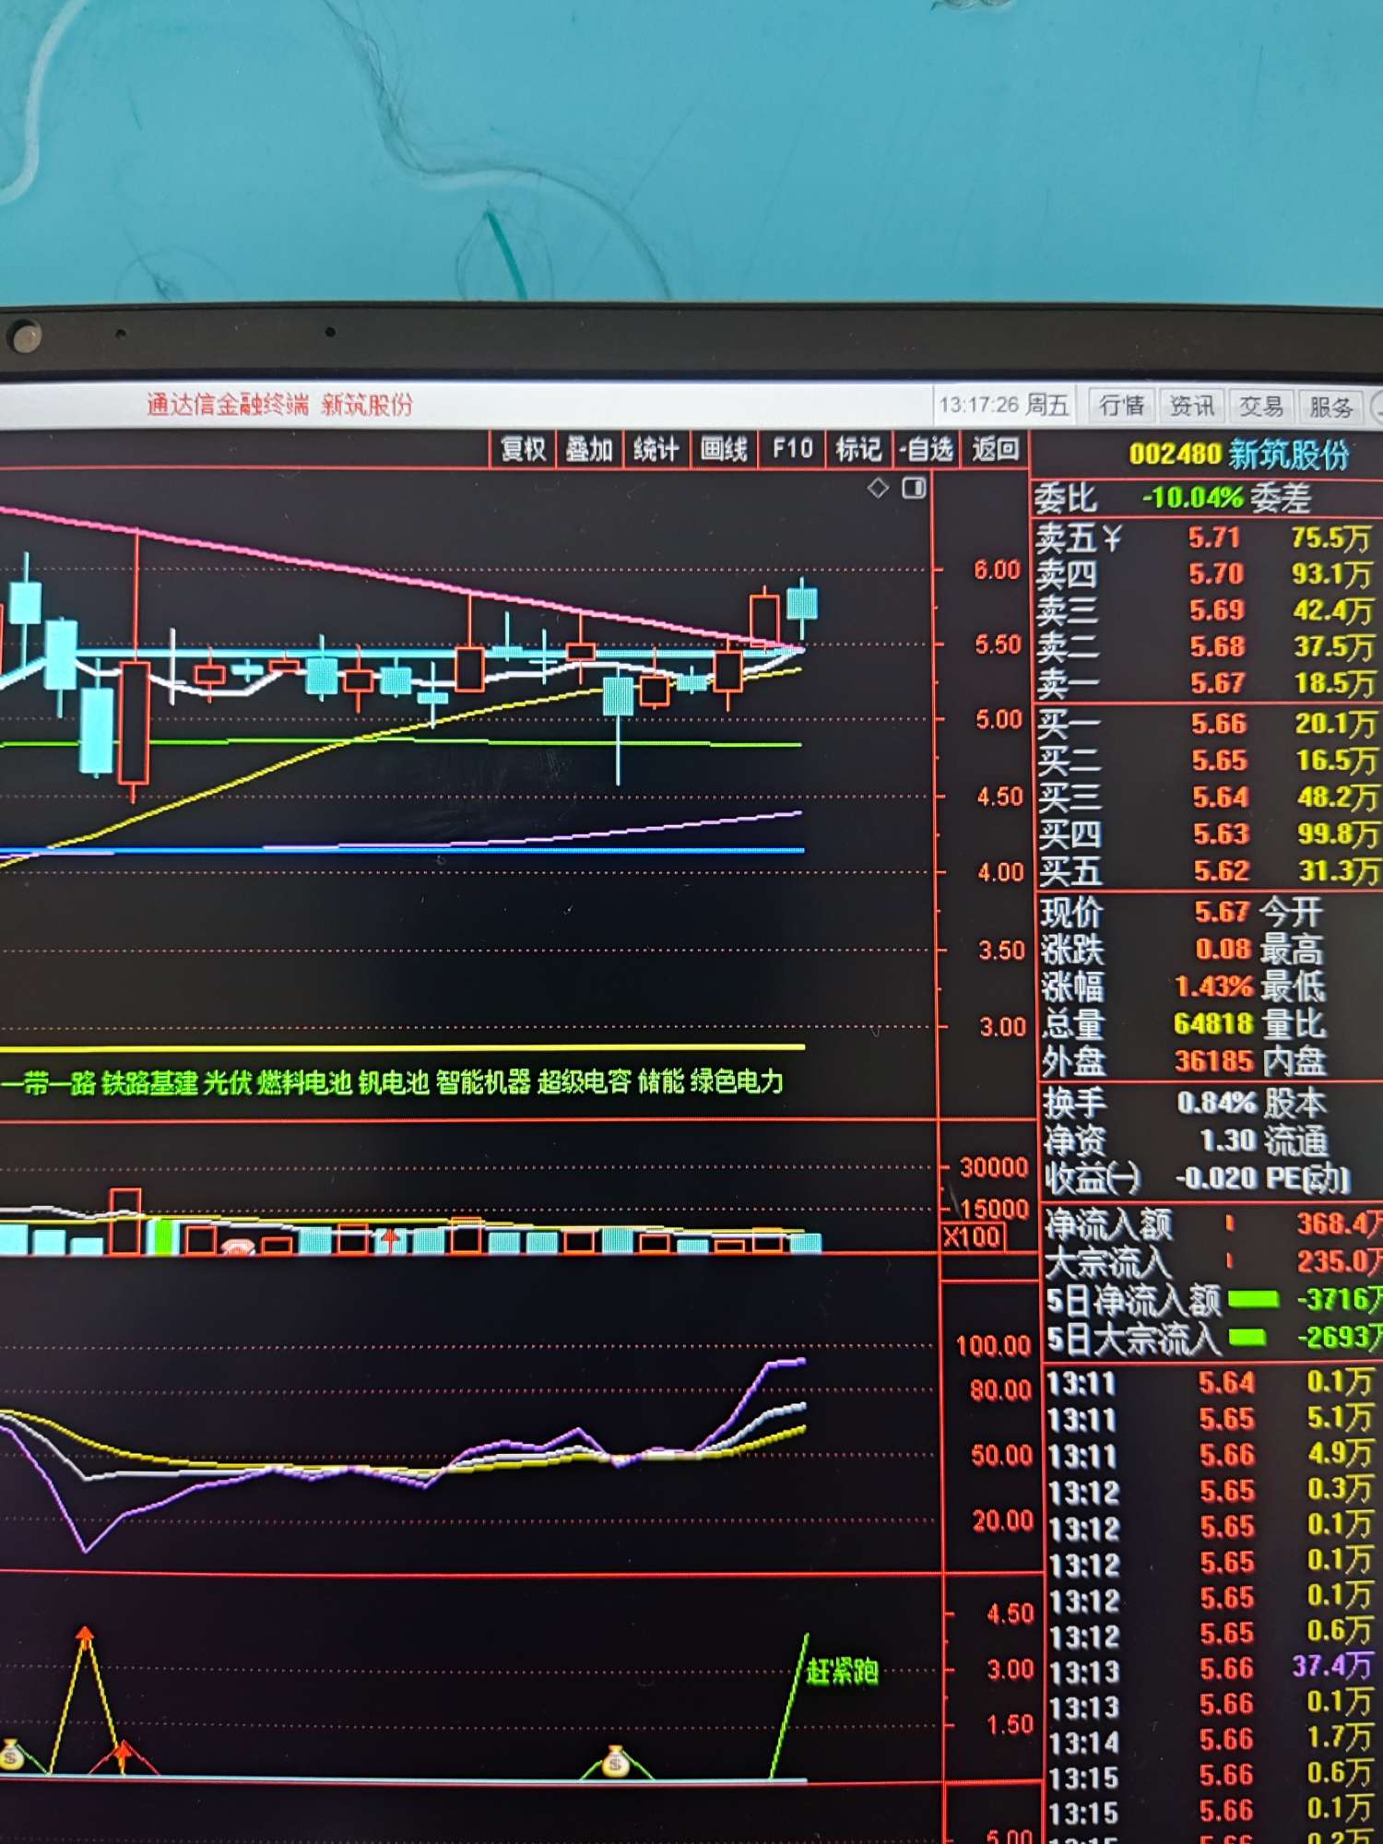The image size is (1383, 1844).
Task: Activate the 画线 drawing tool
Action: [724, 450]
